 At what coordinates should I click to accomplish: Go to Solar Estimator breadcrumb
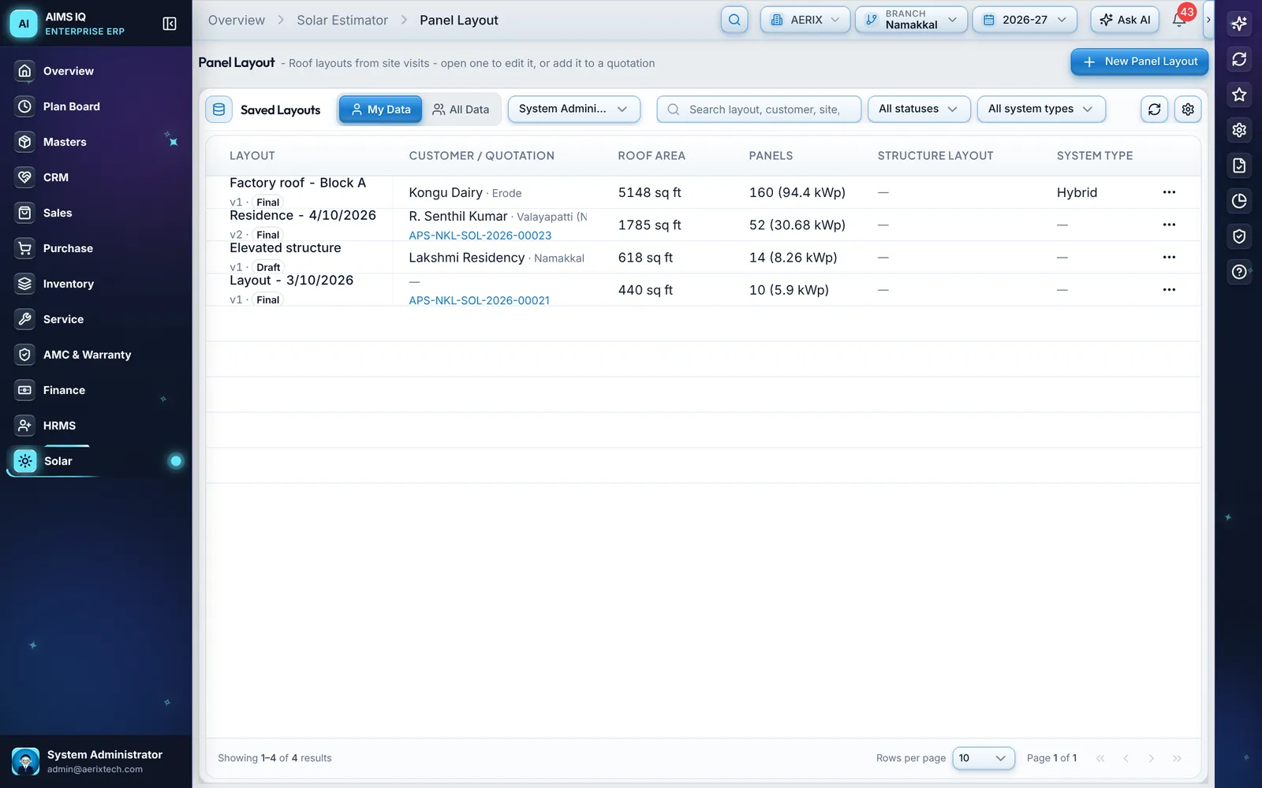click(342, 20)
